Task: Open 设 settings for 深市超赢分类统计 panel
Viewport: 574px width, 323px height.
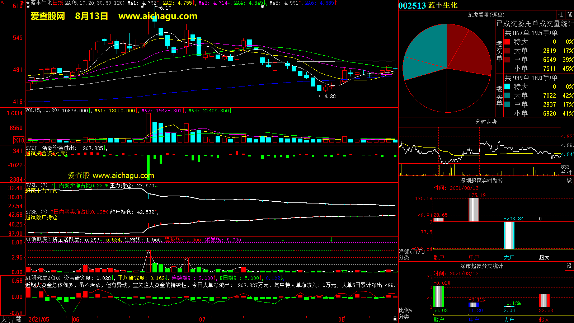Action: [x=569, y=266]
